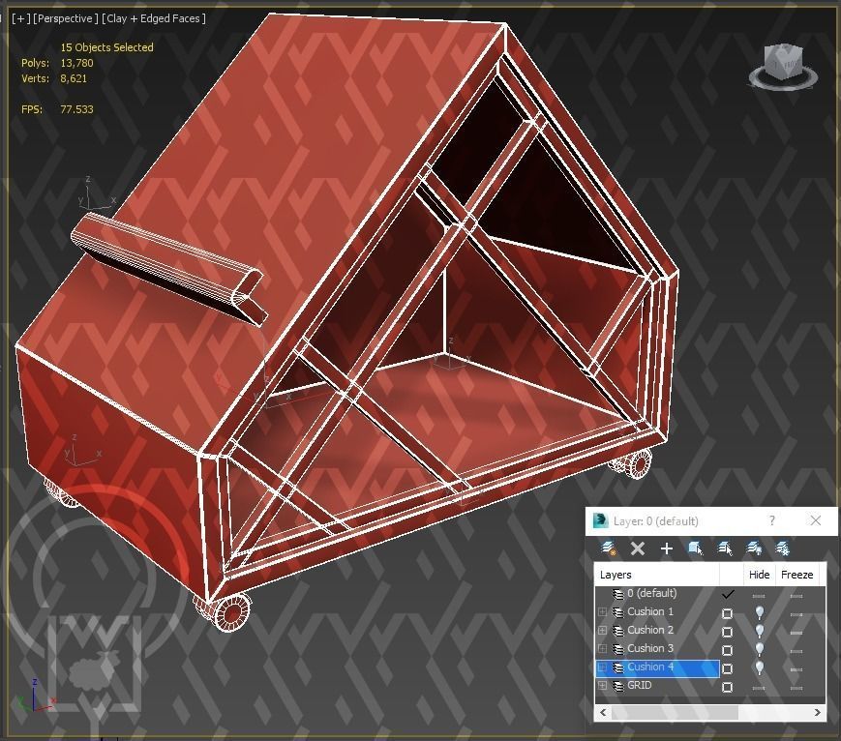Viewport: 841px width, 741px height.
Task: Click '15 Objects Selected' viewport text
Action: [x=106, y=47]
